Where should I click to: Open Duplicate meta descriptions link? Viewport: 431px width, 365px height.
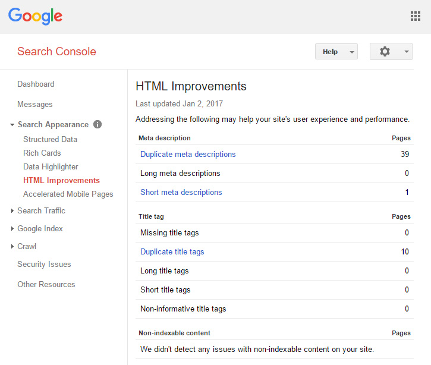188,154
